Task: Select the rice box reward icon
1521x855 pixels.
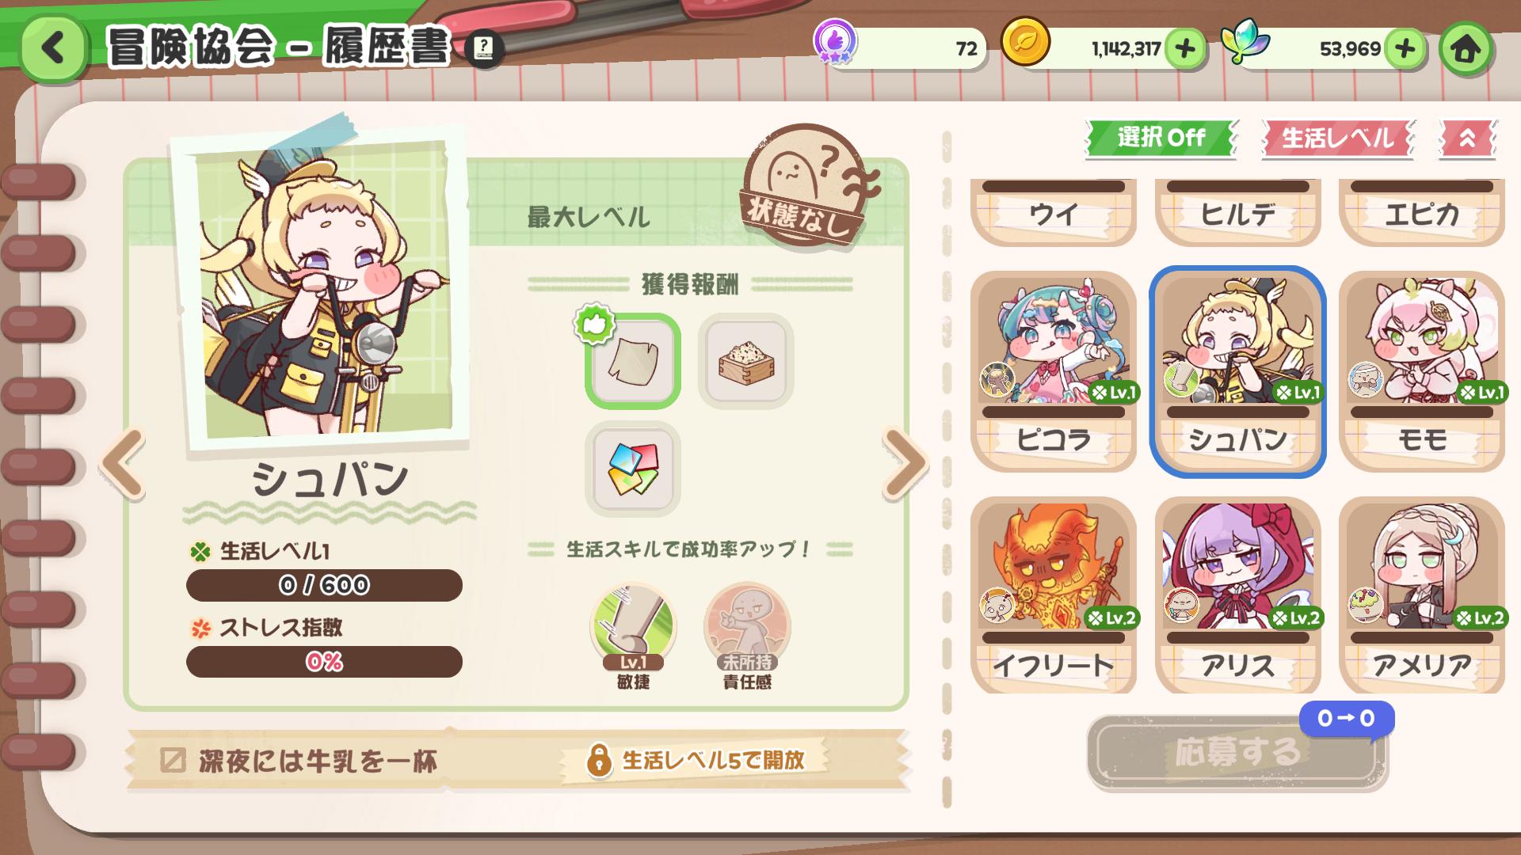Action: (x=745, y=362)
